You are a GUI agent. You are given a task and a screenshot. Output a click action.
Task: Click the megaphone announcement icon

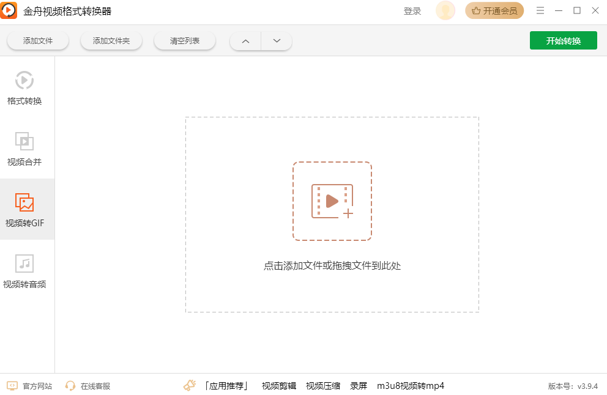pos(190,385)
